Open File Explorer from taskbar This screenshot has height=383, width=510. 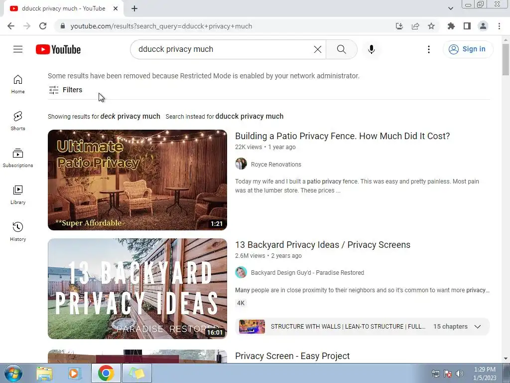(44, 373)
